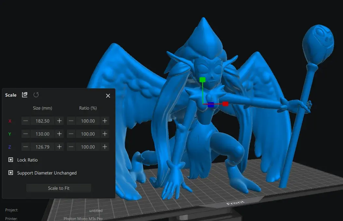This screenshot has width=343, height=221.
Task: Increase X ratio percentage with plus
Action: (x=105, y=121)
